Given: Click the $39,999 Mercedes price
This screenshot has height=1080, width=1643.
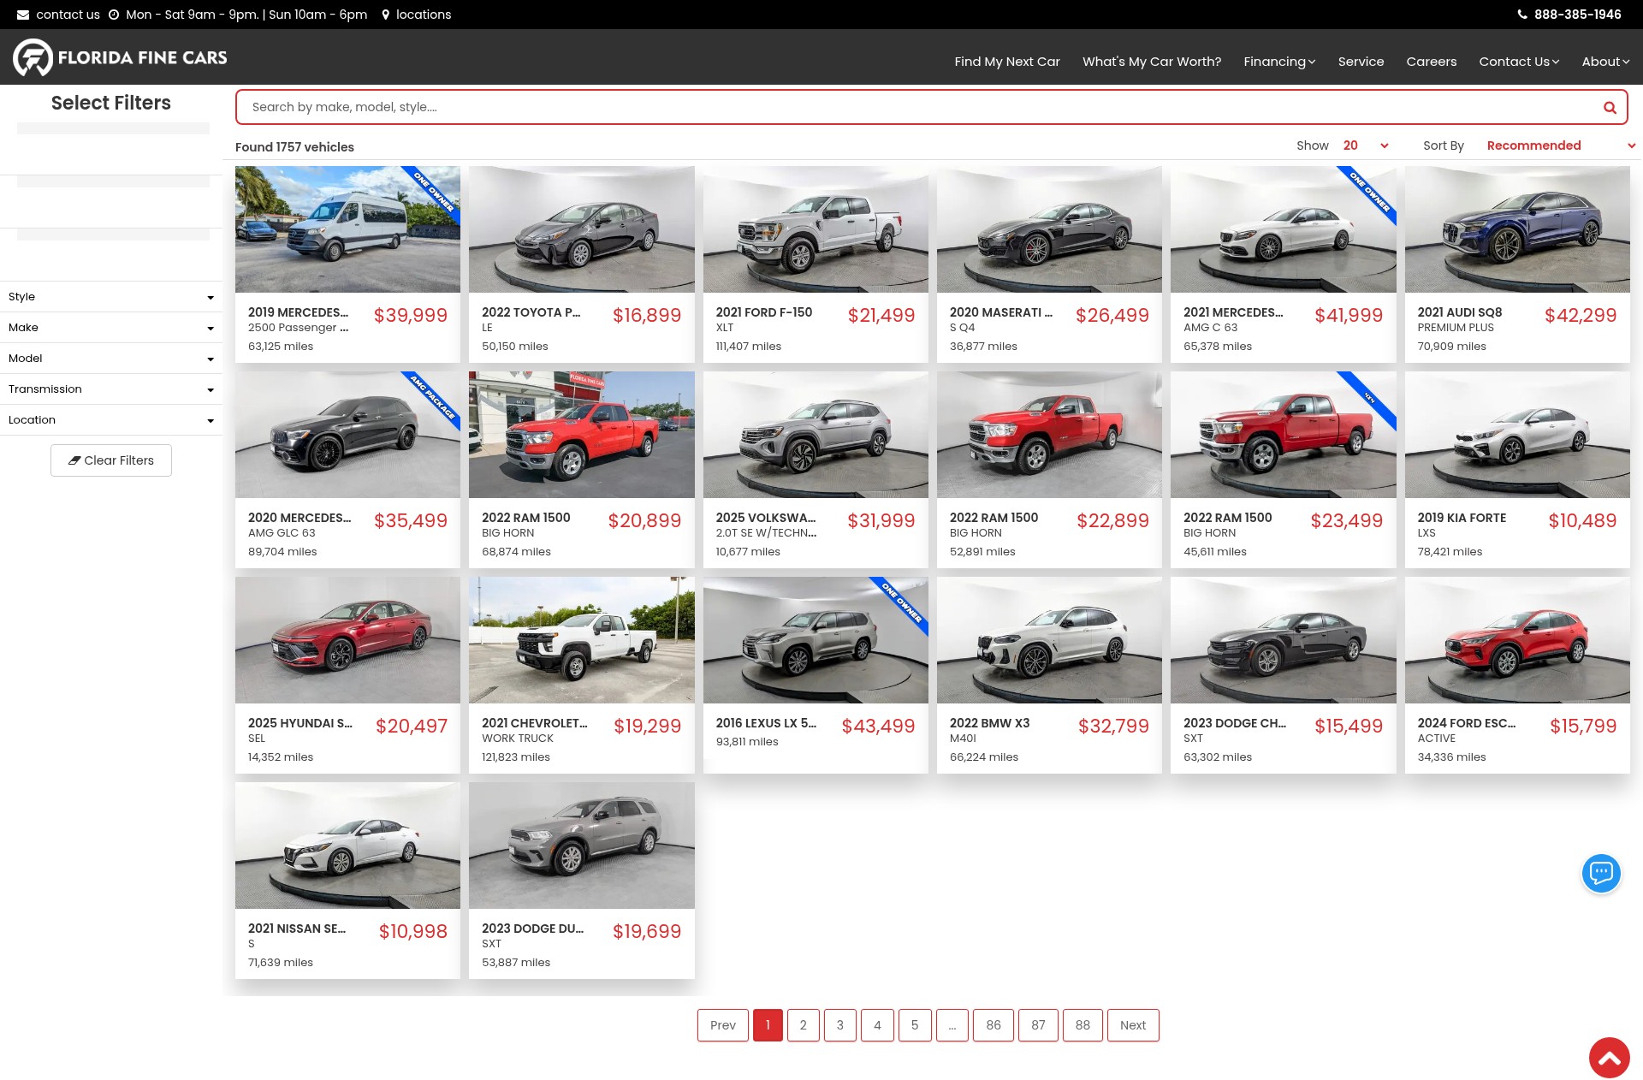Looking at the screenshot, I should [411, 315].
